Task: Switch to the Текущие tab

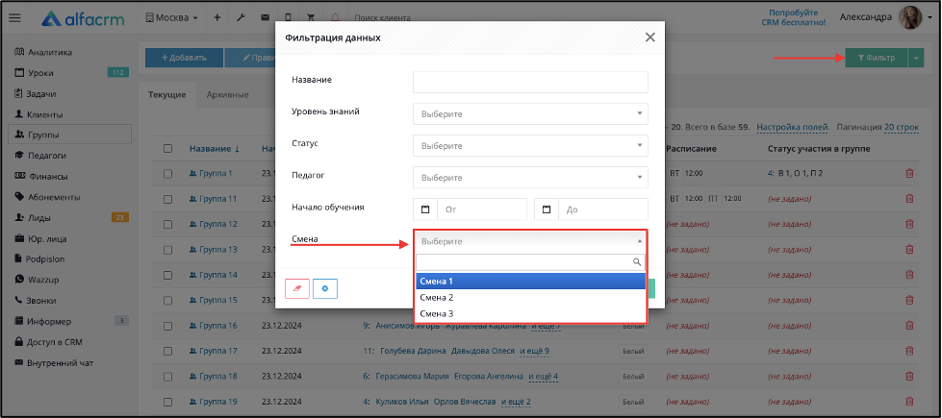Action: (x=167, y=95)
